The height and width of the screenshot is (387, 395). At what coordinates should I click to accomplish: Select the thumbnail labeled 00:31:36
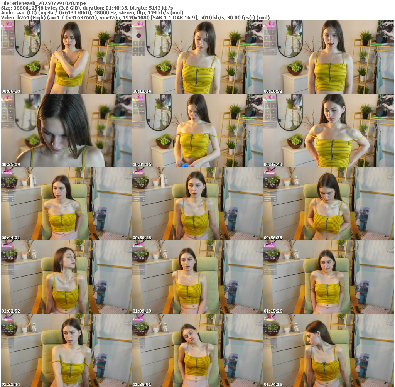[x=197, y=130]
